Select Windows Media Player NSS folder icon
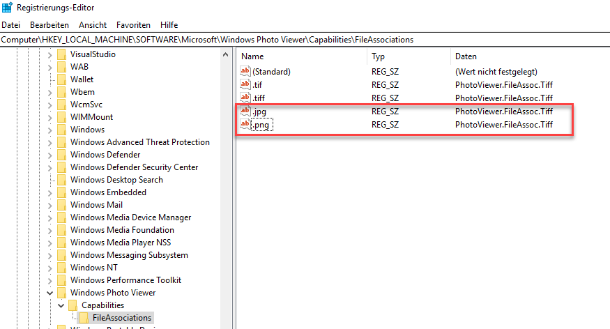The height and width of the screenshot is (329, 610). point(61,243)
